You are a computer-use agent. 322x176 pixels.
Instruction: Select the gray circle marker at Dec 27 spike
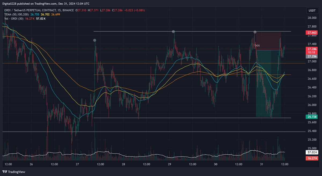(94, 40)
